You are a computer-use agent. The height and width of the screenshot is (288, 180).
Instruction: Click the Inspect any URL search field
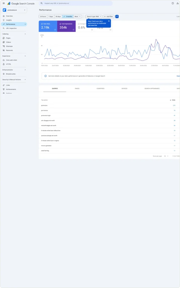point(76,3)
